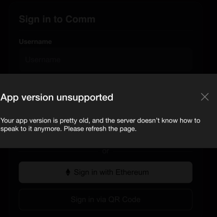Dismiss modal via X icon beside title
Image resolution: width=217 pixels, height=217 pixels.
[x=205, y=97]
